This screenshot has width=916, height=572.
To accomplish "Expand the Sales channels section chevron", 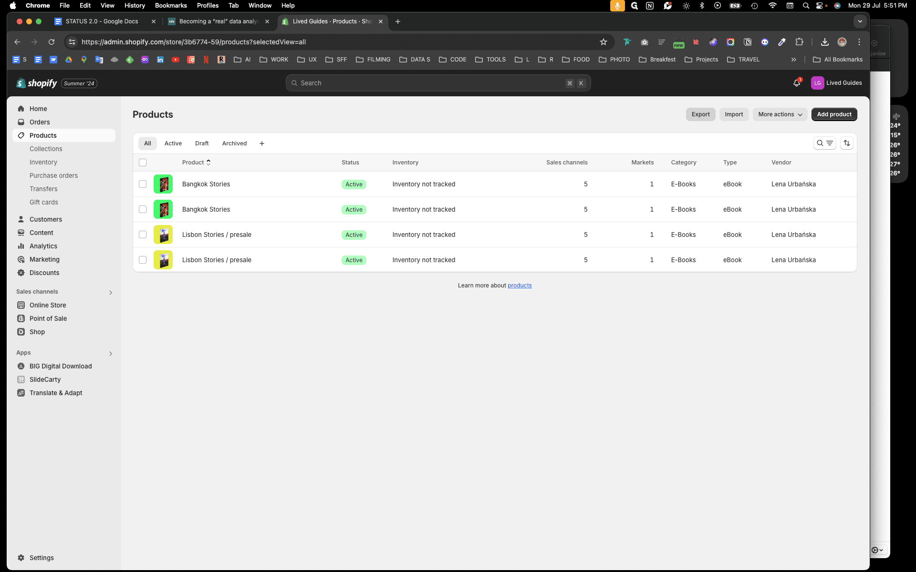I will tap(111, 292).
